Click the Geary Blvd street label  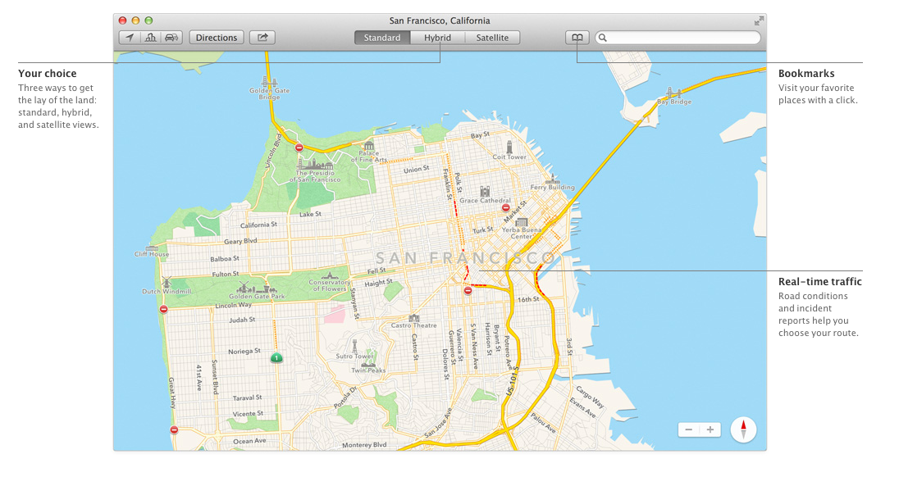[240, 241]
